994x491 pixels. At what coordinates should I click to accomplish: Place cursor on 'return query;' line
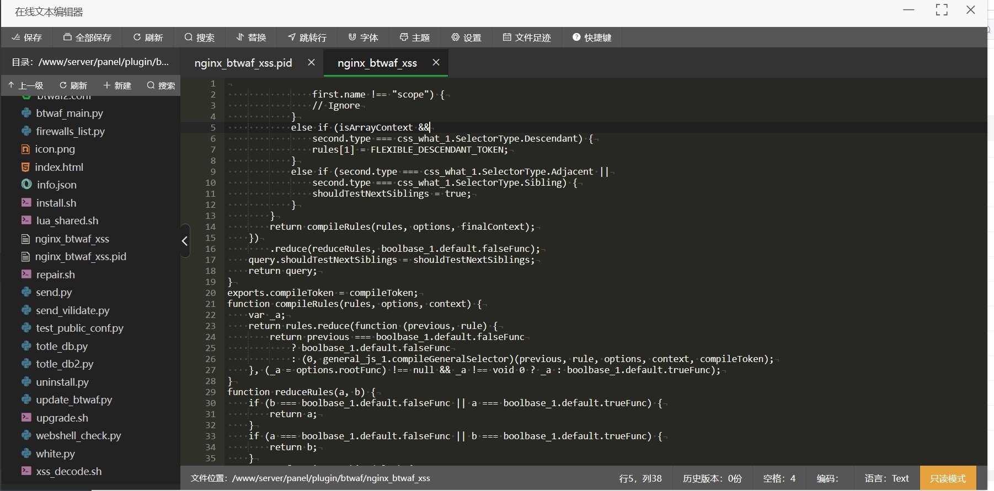tap(282, 271)
